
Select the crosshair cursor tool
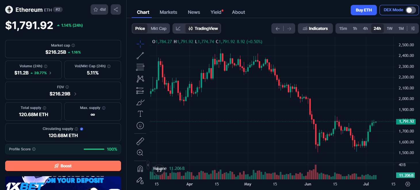click(140, 44)
